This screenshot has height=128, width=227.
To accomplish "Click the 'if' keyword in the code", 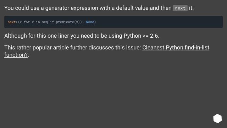I will pos(52,22).
